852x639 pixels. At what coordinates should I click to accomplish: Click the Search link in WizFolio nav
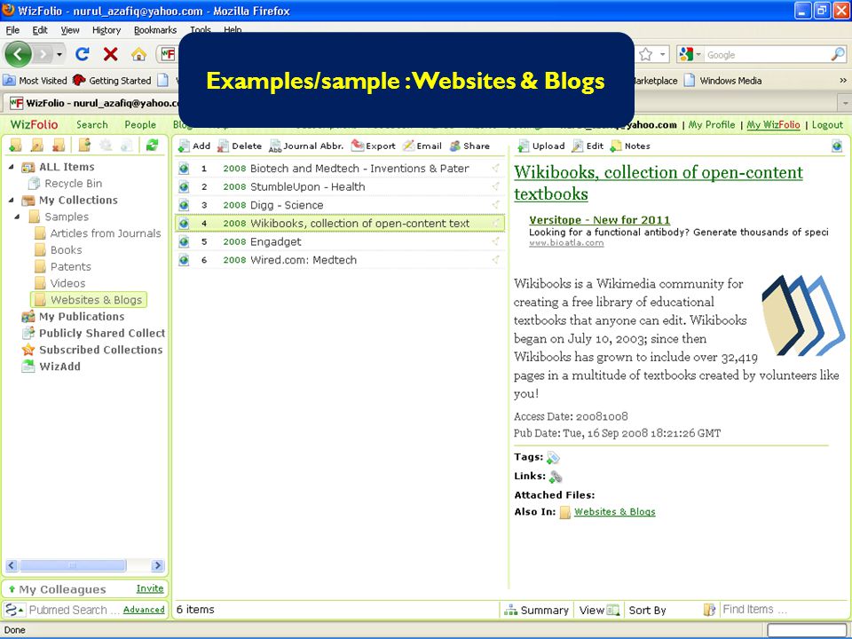[x=91, y=124]
